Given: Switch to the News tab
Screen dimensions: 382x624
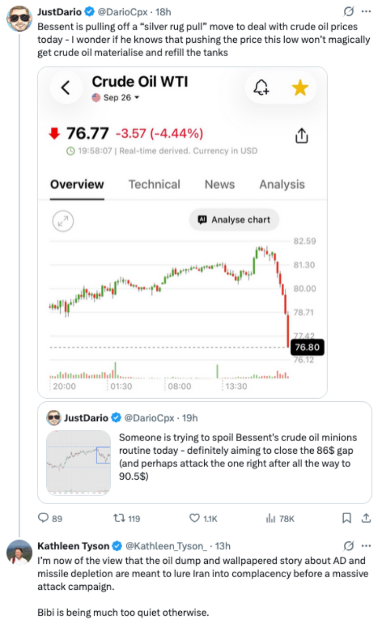Looking at the screenshot, I should [220, 185].
